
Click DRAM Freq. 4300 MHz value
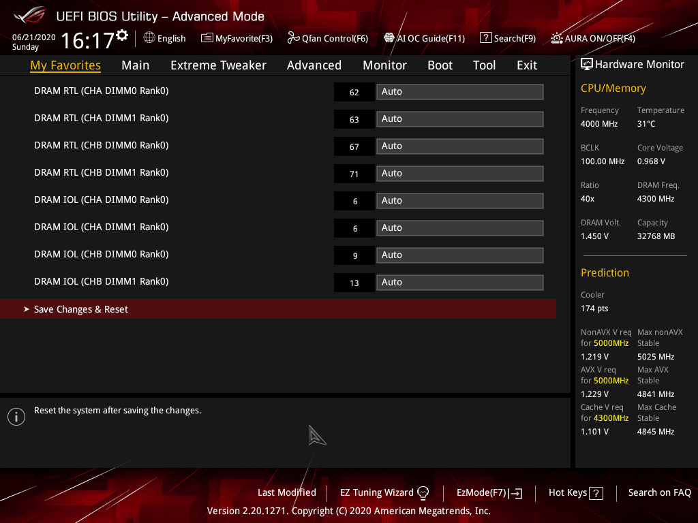click(x=655, y=199)
